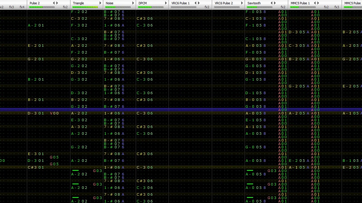The image size is (362, 203).
Task: Mute the Pulse 2 channel header
Action: click(x=35, y=3)
